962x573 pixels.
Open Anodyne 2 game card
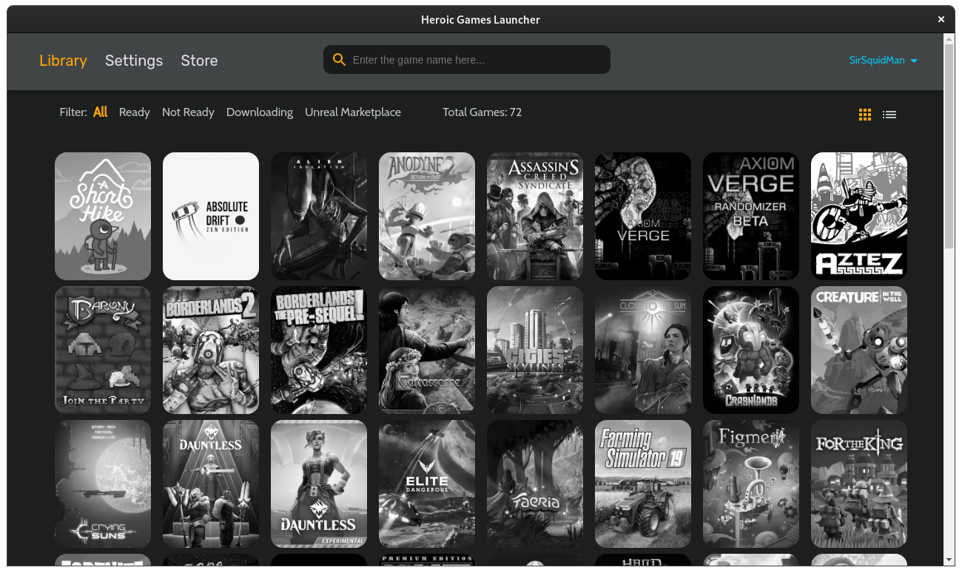(x=427, y=216)
